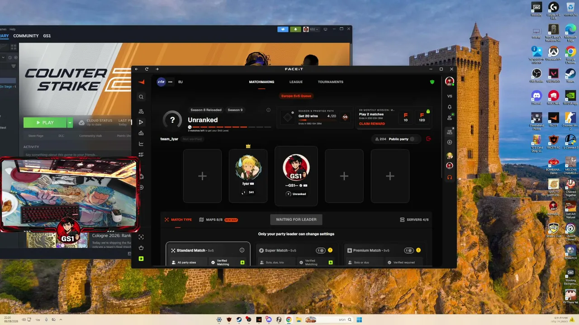Open Community Hub link in Steam
579x325 pixels.
pos(90,136)
